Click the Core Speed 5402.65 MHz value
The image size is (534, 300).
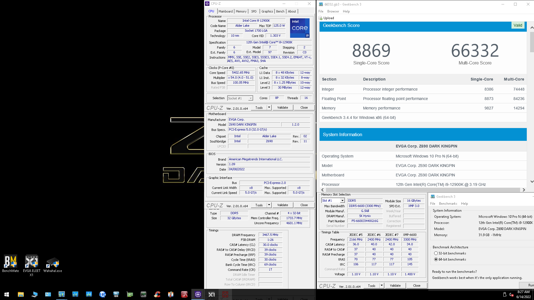point(241,72)
